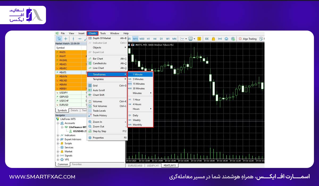Toggle Trade Levels in Charts menu

(107, 111)
